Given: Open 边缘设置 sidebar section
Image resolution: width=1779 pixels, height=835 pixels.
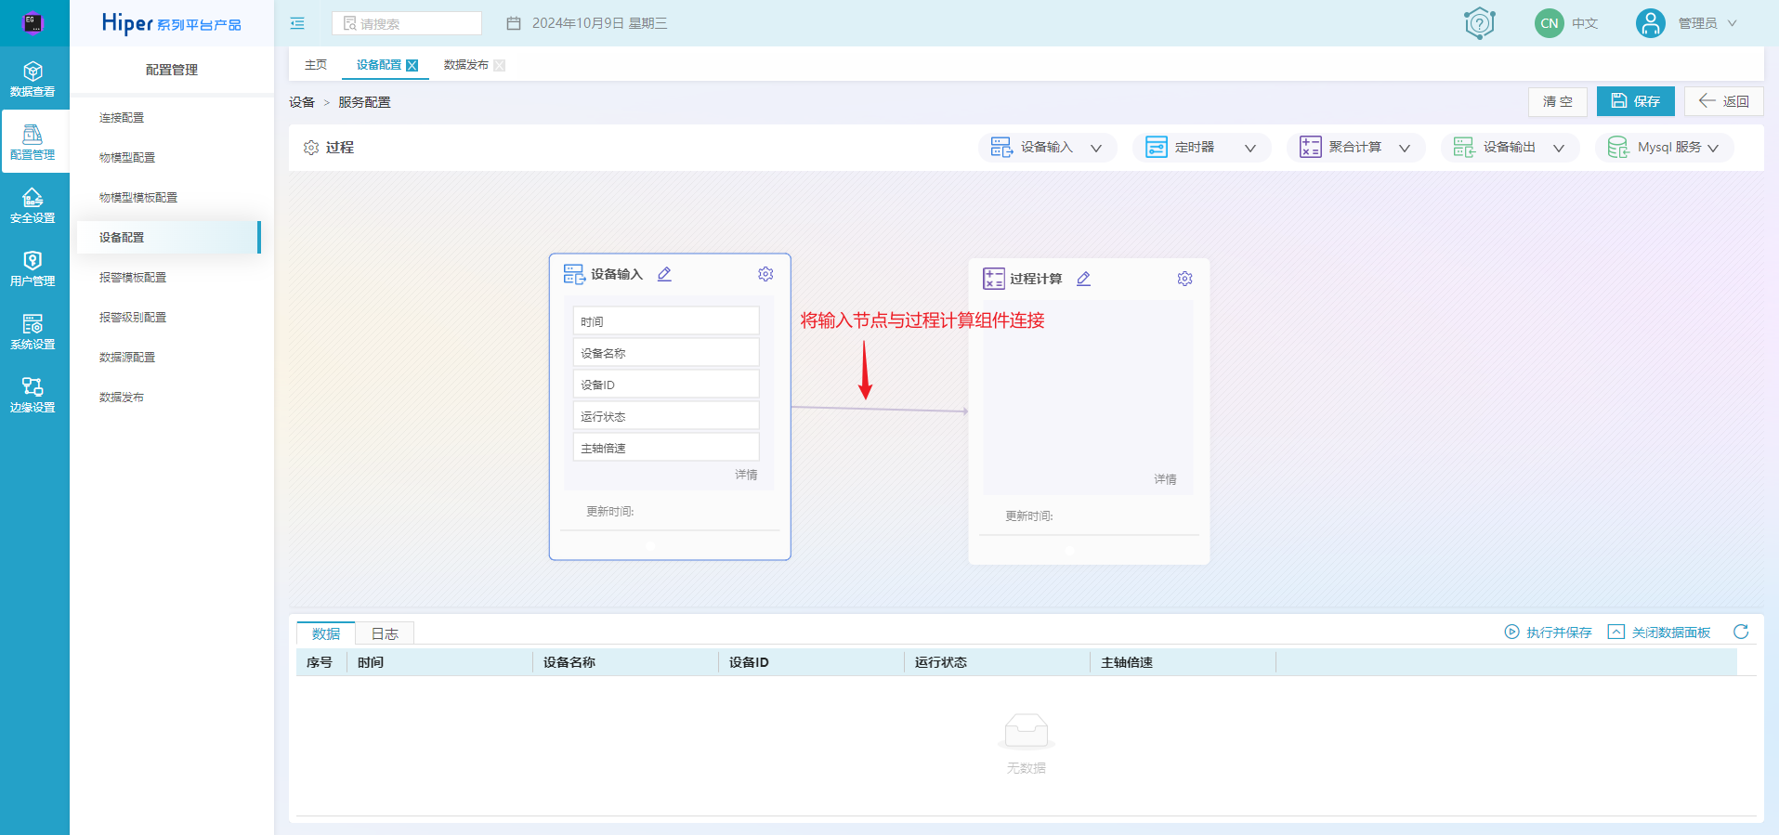Looking at the screenshot, I should tap(33, 395).
